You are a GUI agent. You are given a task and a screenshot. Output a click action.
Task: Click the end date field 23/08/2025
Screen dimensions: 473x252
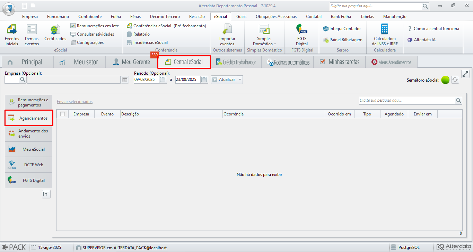[188, 80]
